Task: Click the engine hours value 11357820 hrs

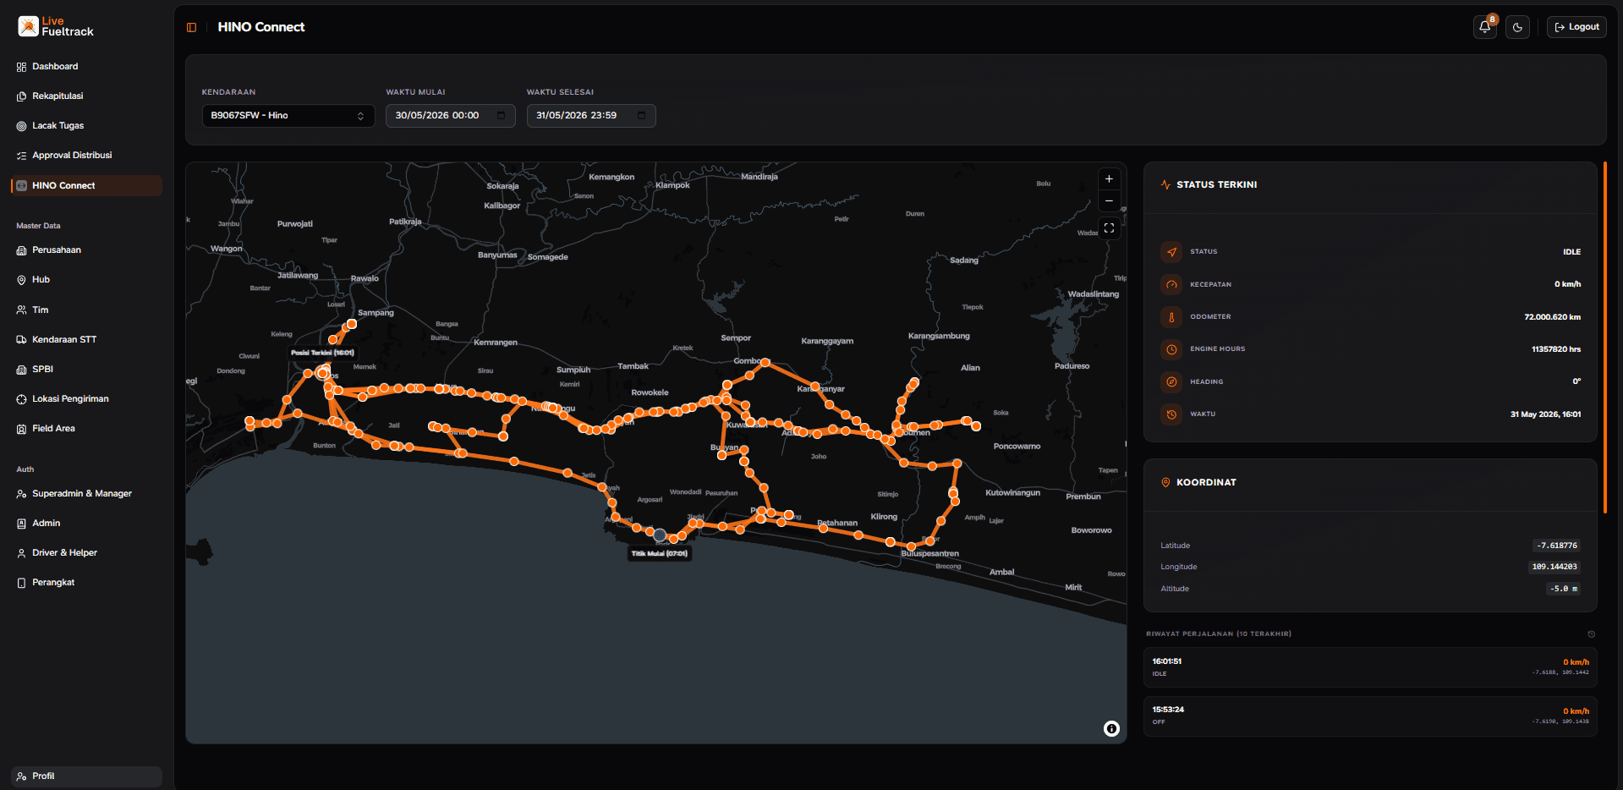Action: [x=1555, y=349]
